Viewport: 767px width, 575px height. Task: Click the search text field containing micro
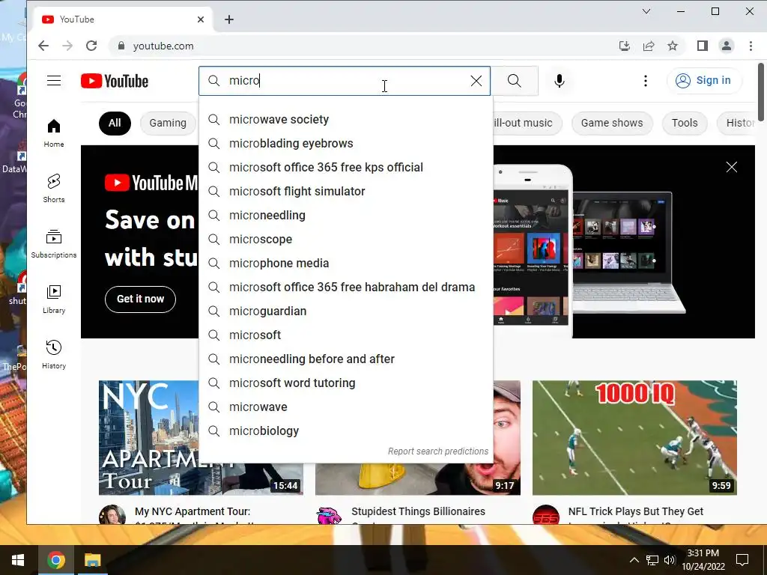(x=345, y=81)
